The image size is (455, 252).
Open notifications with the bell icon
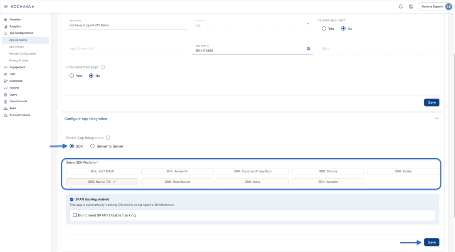tap(401, 6)
